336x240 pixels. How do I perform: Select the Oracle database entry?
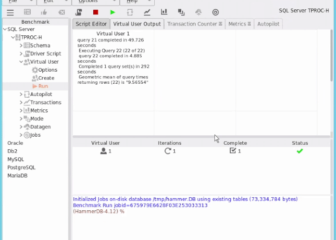coord(15,143)
